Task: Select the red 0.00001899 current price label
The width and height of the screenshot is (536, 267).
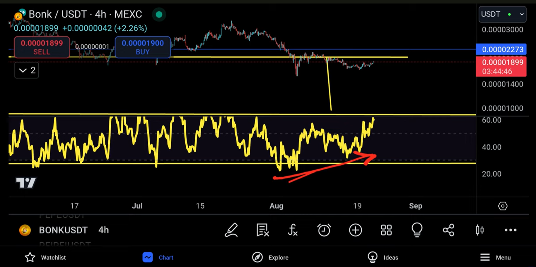Action: click(501, 67)
